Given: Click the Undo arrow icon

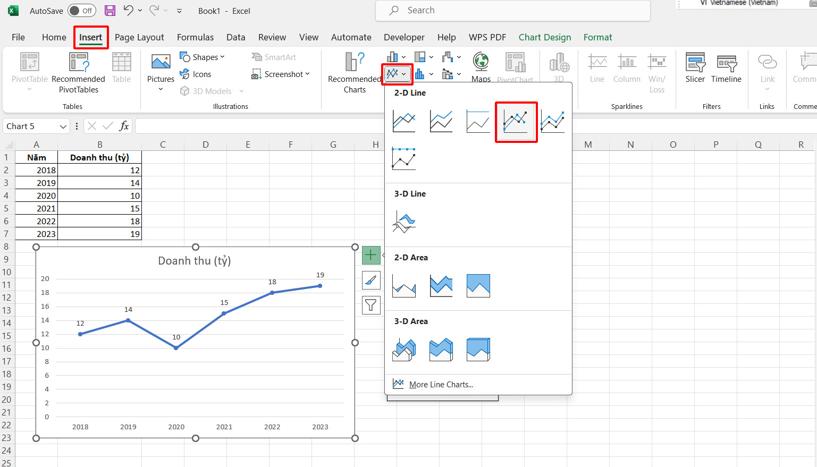Looking at the screenshot, I should point(128,11).
